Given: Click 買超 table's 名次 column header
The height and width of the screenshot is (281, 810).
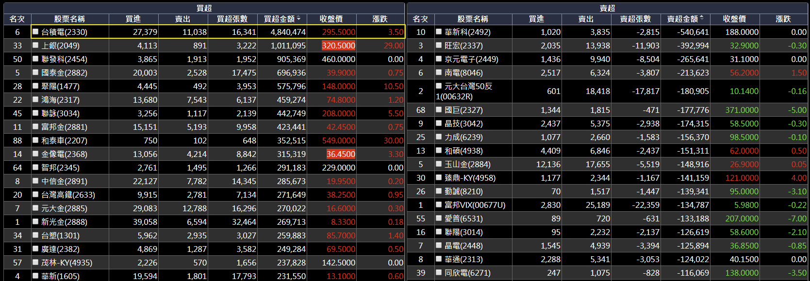Looking at the screenshot, I should coord(17,19).
